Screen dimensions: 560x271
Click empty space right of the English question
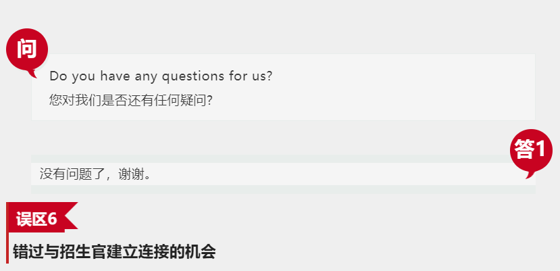(405, 76)
